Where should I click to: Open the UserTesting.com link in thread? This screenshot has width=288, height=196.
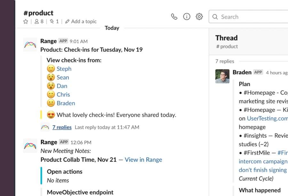pyautogui.click(x=268, y=118)
